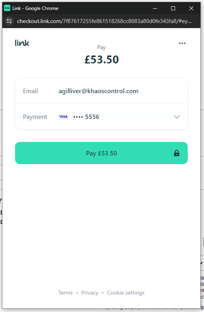
Task: Click the large £53.50 amount heading
Action: tap(101, 59)
